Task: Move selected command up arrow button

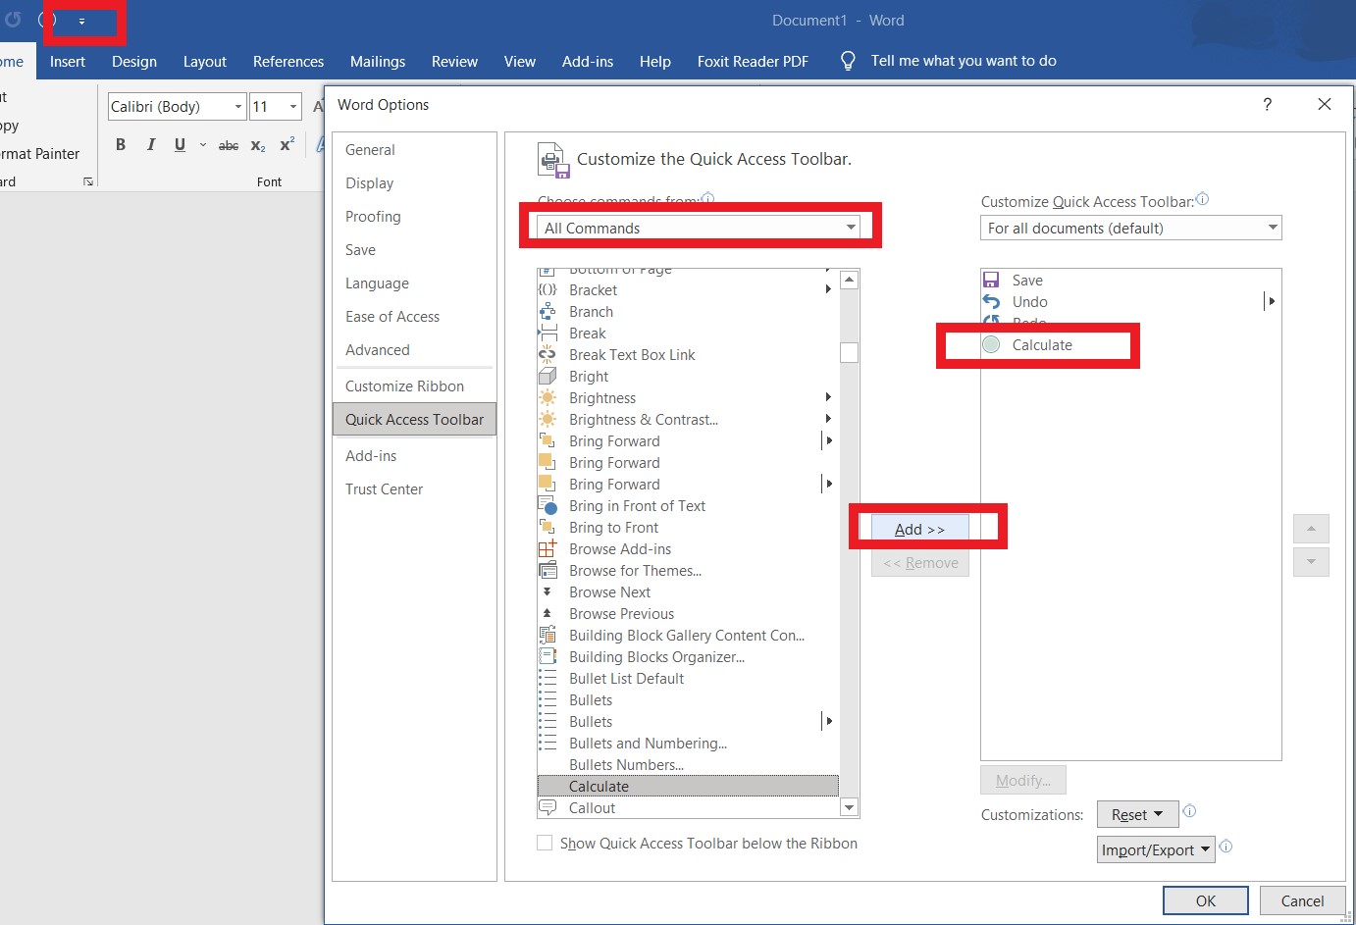Action: [1311, 529]
